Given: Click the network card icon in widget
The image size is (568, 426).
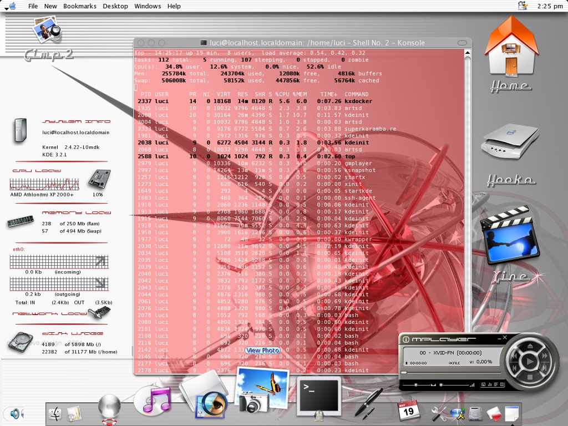Looking at the screenshot, I should (99, 313).
